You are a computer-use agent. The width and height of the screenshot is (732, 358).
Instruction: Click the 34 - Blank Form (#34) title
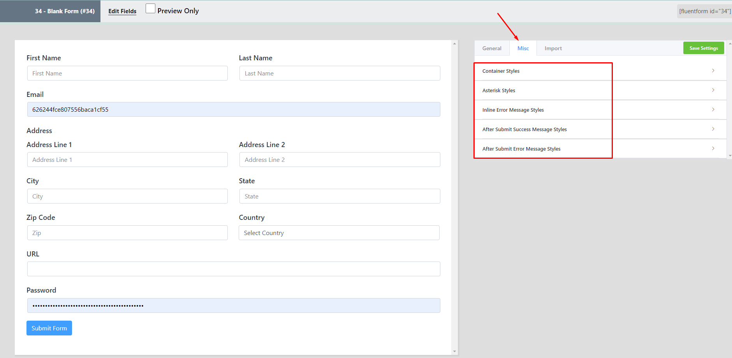[65, 11]
